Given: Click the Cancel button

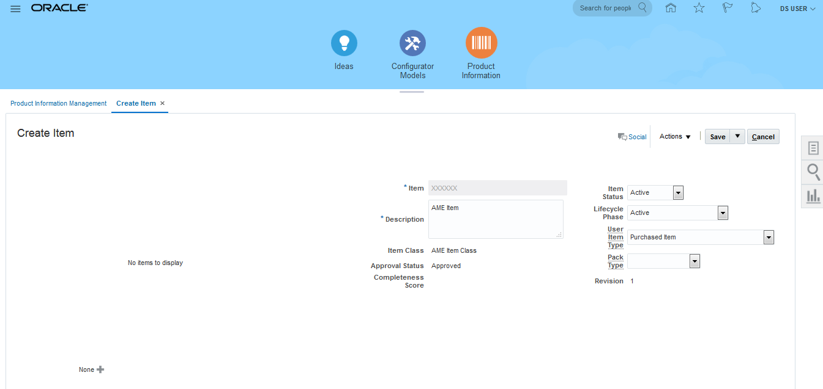Looking at the screenshot, I should click(x=763, y=137).
